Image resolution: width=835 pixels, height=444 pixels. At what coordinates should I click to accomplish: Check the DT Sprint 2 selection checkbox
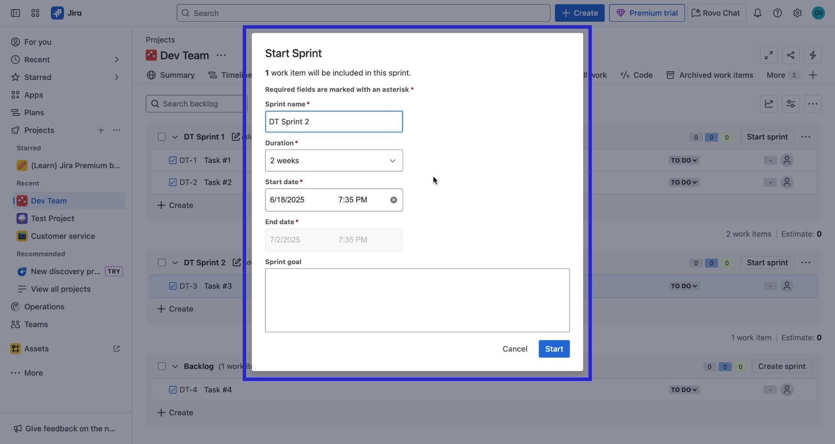[162, 262]
